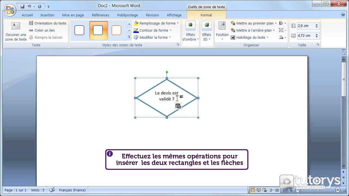Click the Paste Options smart tag
The height and width of the screenshot is (196, 349).
178,106
